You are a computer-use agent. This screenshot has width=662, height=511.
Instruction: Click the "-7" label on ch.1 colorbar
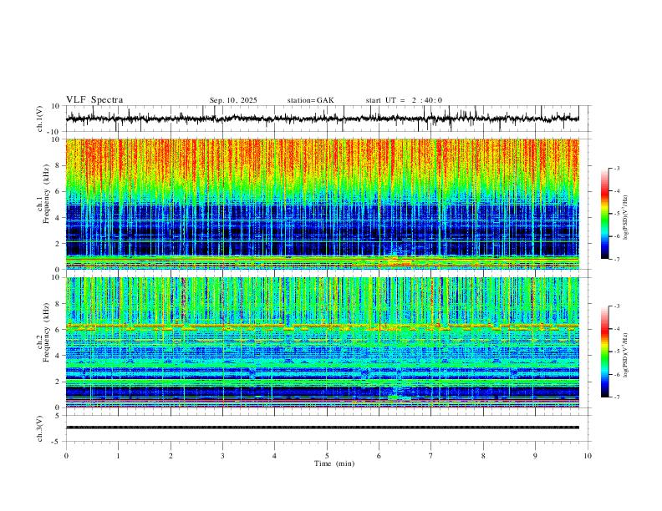tap(617, 260)
